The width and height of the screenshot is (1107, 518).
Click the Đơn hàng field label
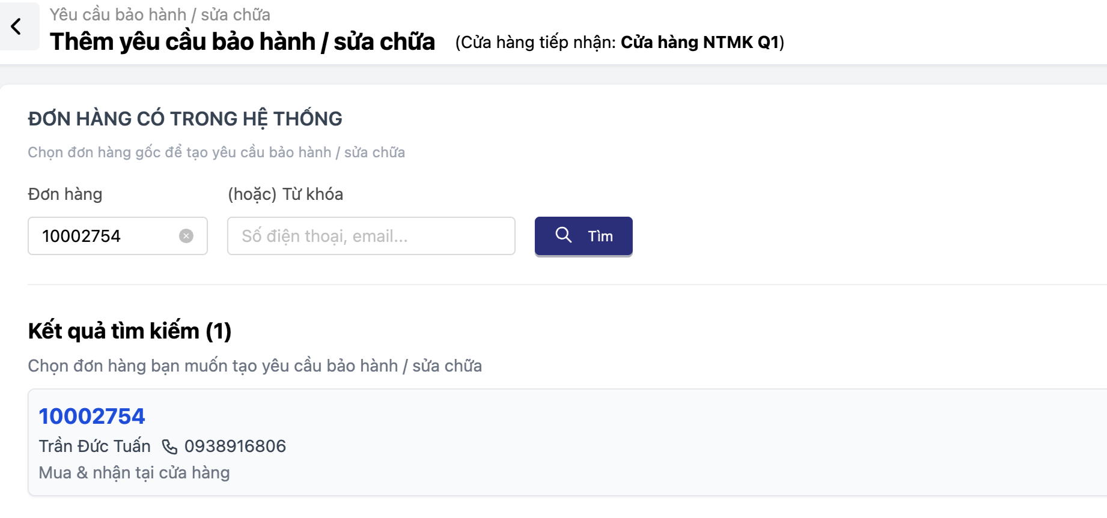[x=65, y=194]
